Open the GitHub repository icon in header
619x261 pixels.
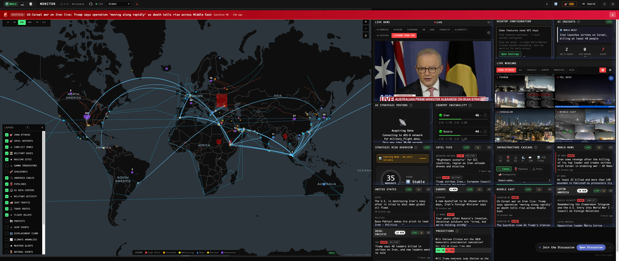[91, 4]
